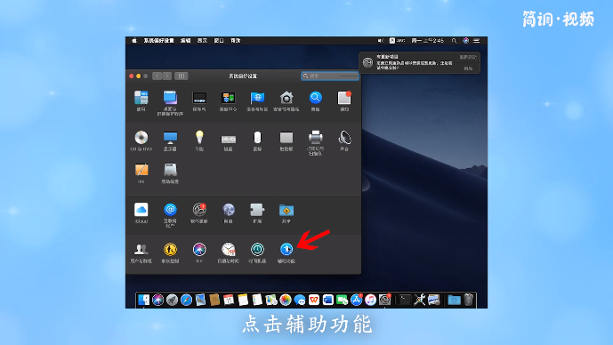Open Desktop & Screen Saver preferences
The image size is (613, 345).
170,98
